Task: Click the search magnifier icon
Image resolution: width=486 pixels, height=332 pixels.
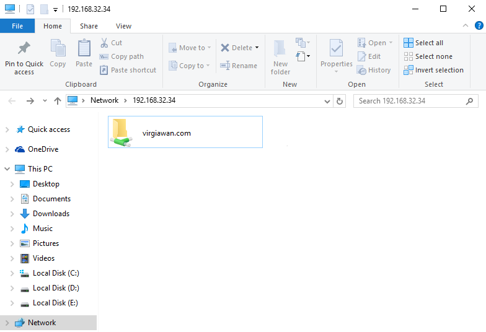Action: (470, 101)
